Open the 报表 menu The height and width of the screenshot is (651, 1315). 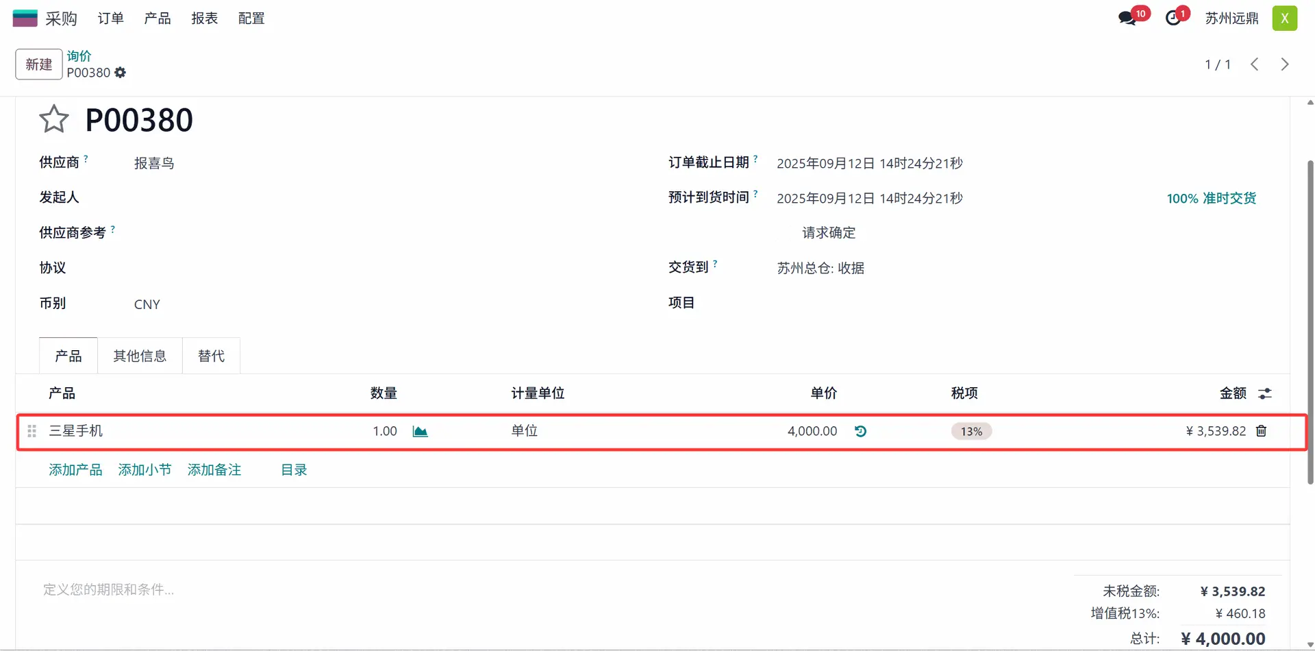tap(204, 19)
